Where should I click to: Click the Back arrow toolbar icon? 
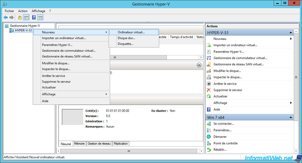[x=6, y=18]
